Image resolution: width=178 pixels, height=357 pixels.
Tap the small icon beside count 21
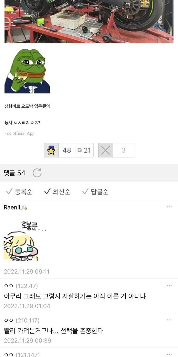tap(80, 150)
